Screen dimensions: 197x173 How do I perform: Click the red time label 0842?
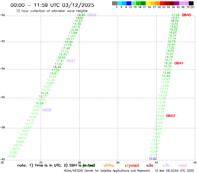click(x=170, y=116)
